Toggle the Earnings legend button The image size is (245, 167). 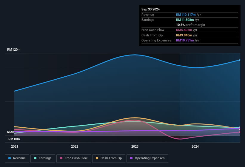[x=43, y=159]
